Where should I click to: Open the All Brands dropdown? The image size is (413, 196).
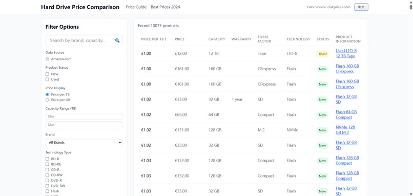click(84, 143)
